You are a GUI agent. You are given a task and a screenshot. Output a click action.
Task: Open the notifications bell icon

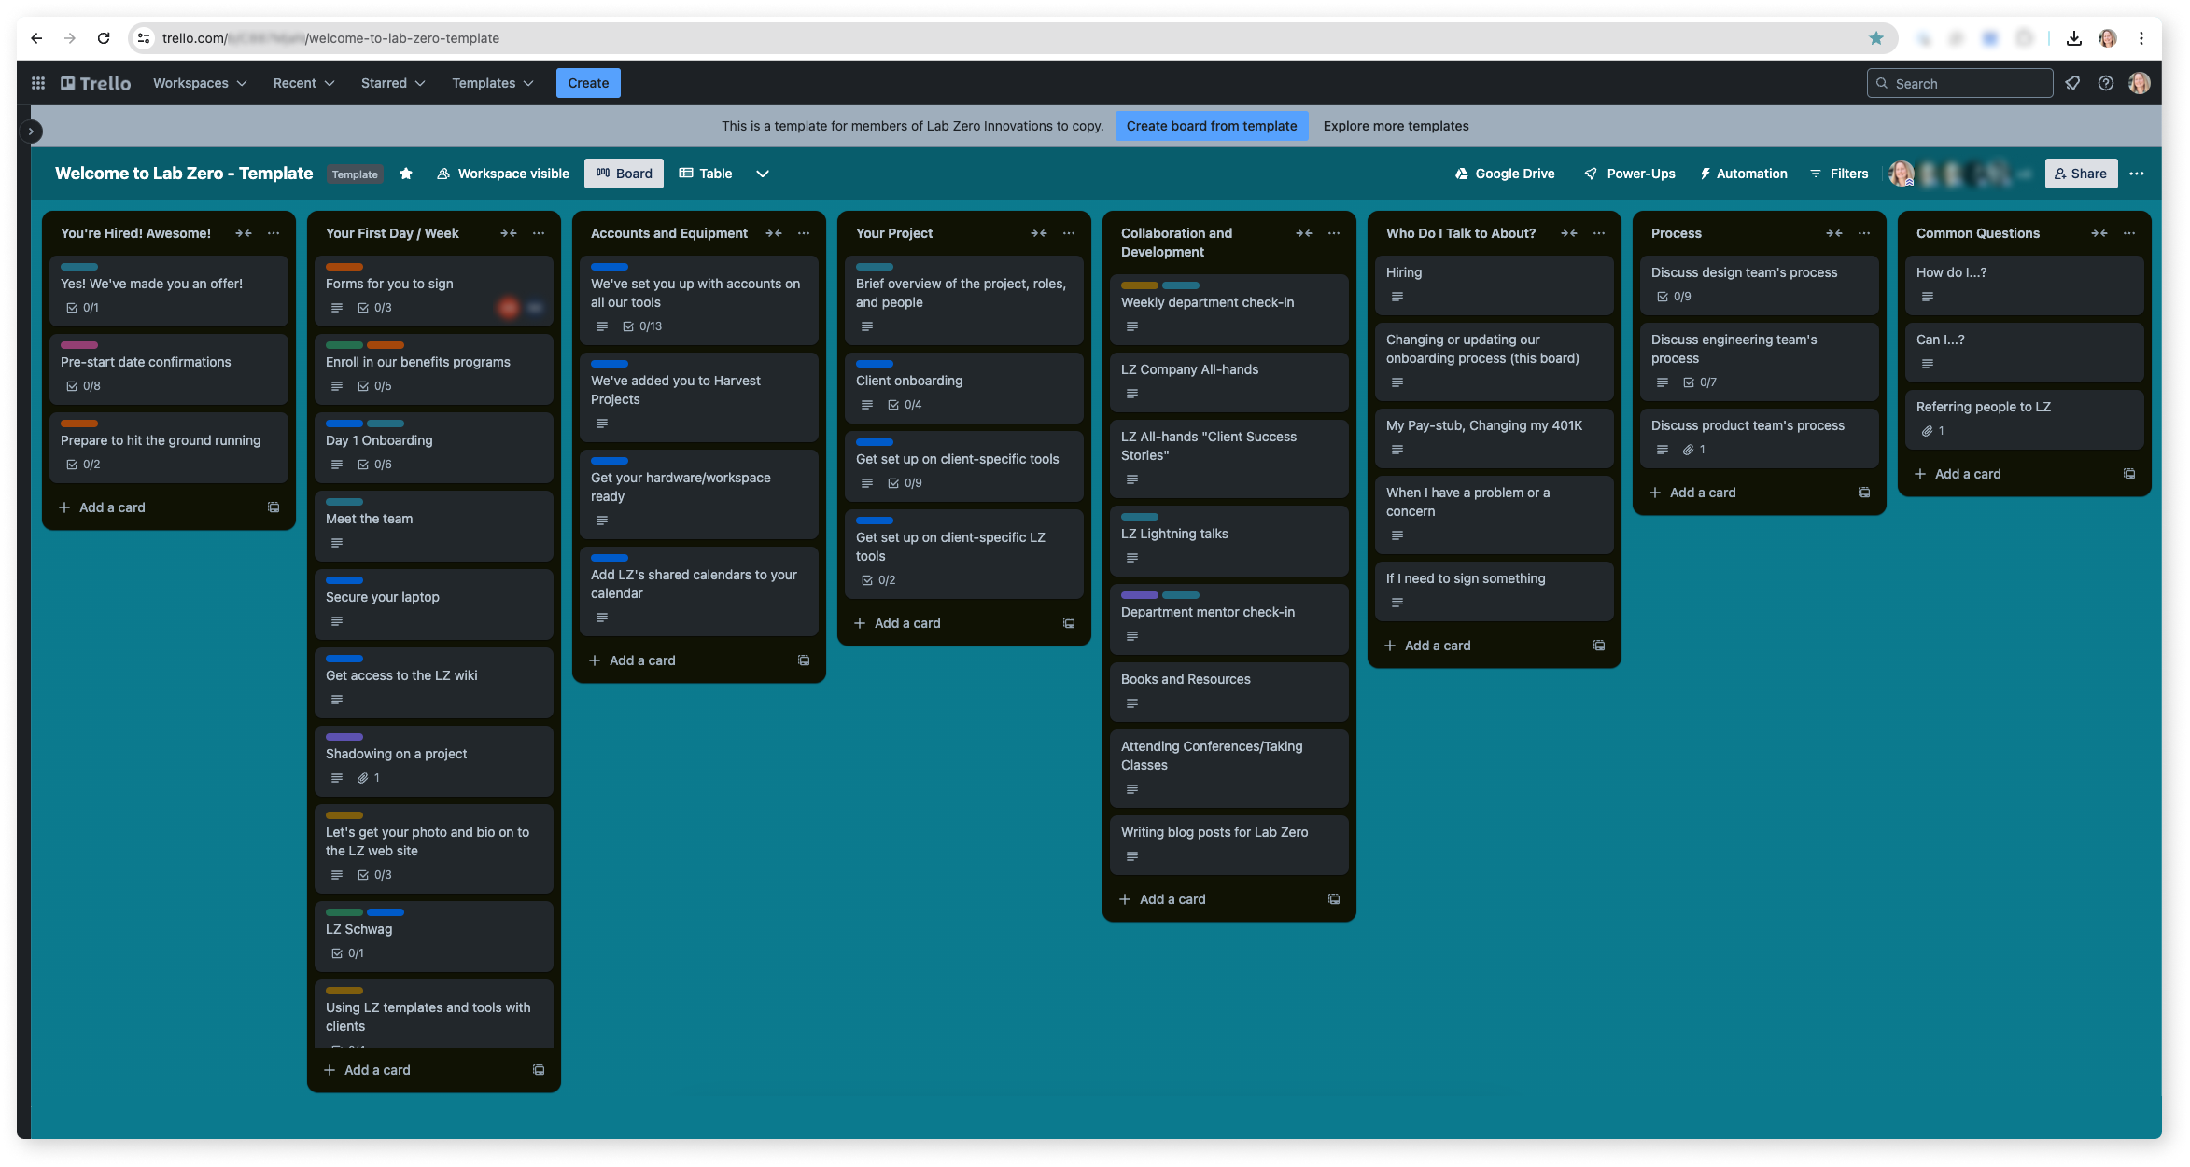(2072, 83)
